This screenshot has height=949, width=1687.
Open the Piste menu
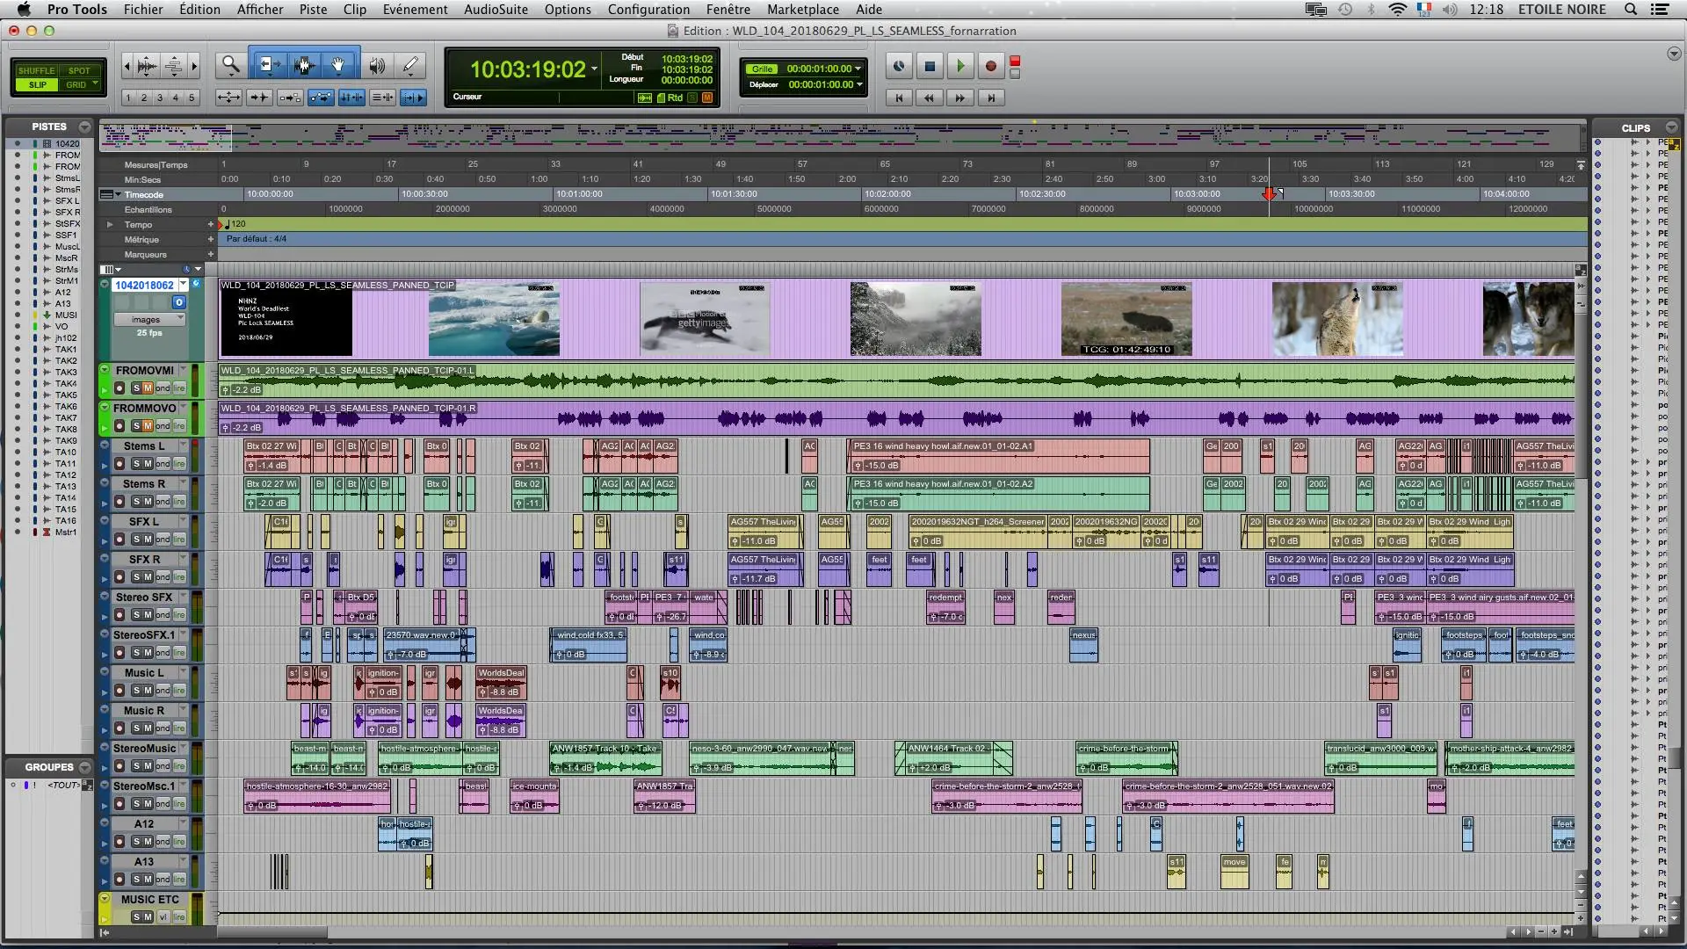coord(313,10)
